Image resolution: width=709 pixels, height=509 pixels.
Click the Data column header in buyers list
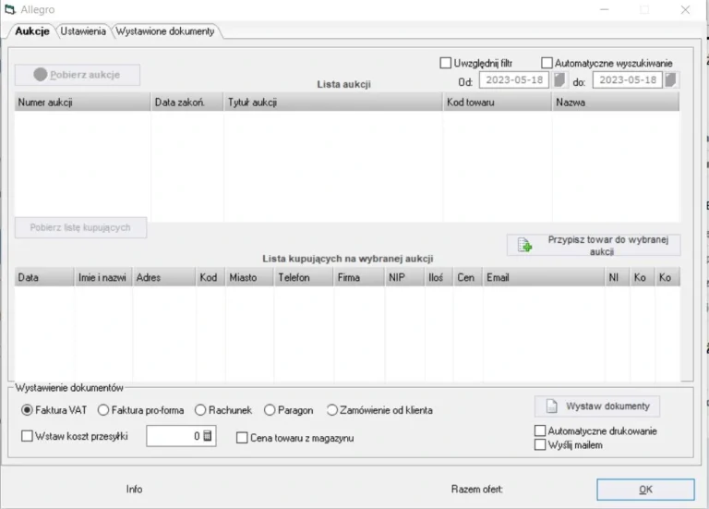coord(44,277)
